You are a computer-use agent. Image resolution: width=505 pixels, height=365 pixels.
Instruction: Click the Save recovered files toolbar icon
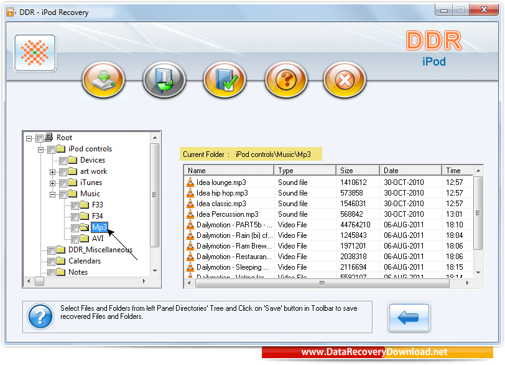point(103,80)
